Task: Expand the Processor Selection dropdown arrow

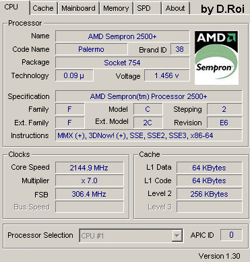Action: point(177,236)
